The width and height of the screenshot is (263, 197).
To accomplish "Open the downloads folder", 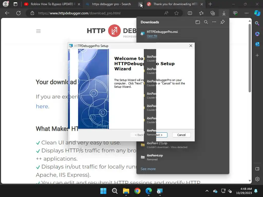I will tap(198, 22).
